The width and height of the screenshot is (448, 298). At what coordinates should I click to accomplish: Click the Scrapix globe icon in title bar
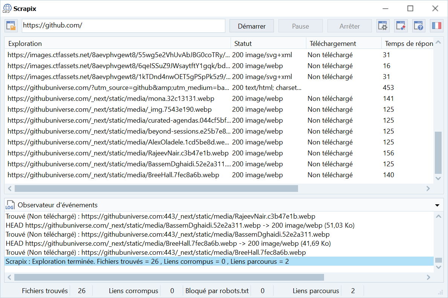tap(7, 8)
